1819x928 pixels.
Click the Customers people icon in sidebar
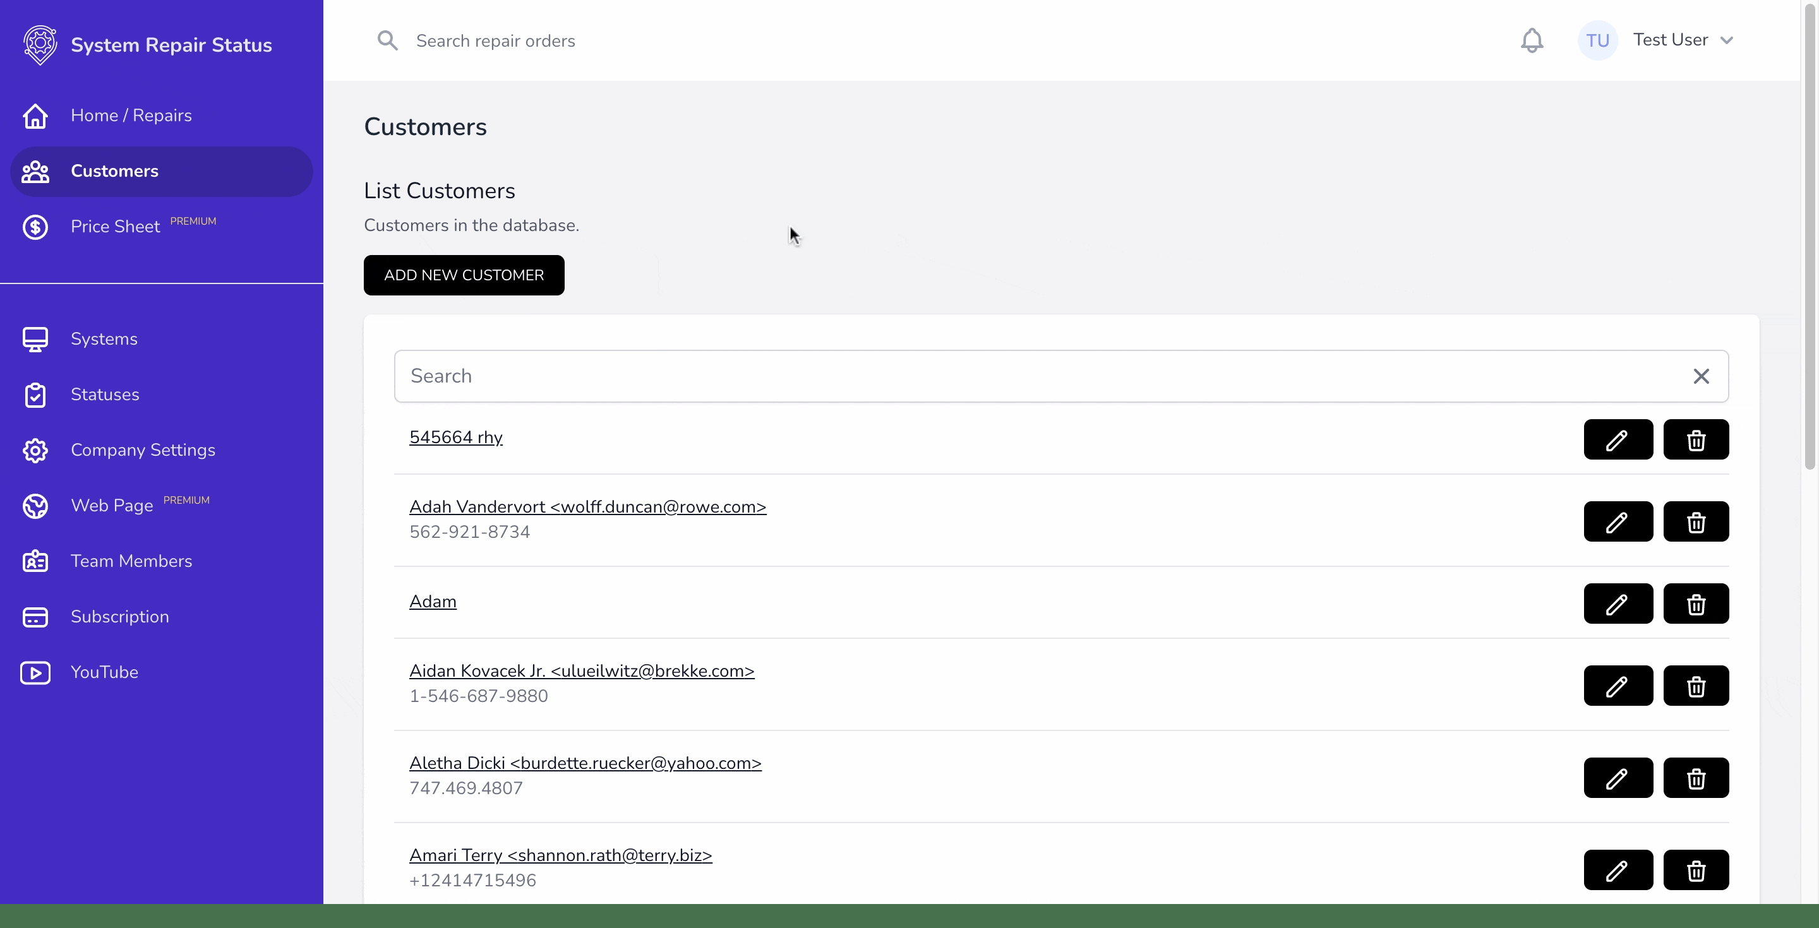click(x=35, y=172)
